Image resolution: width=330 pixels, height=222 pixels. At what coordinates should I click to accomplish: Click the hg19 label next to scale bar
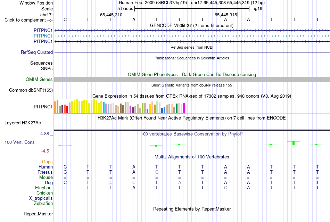click(x=257, y=9)
